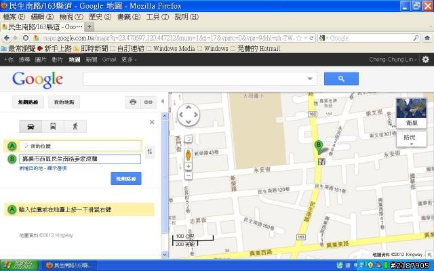Open 新聞 in the Google bar
The height and width of the screenshot is (271, 434).
tap(91, 60)
